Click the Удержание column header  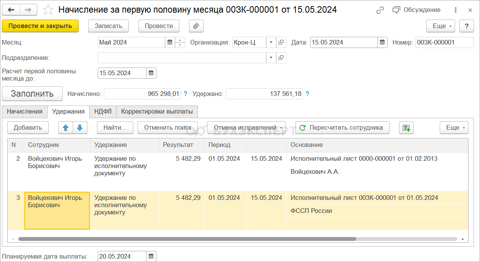[125, 145]
